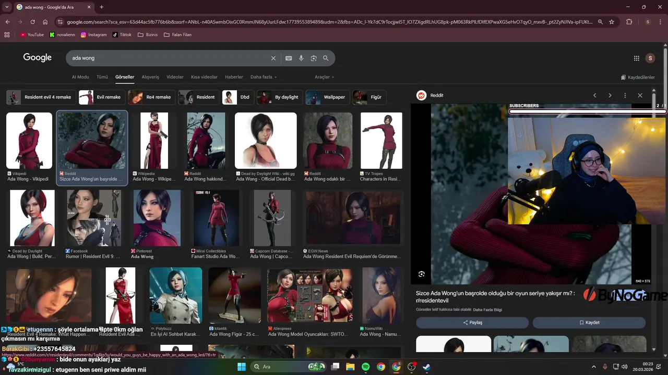Open Bizinis bookmarks folder

(148, 35)
